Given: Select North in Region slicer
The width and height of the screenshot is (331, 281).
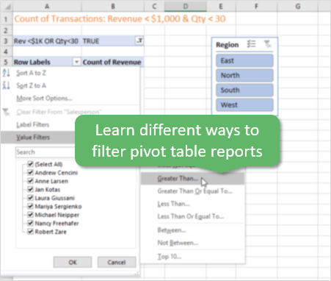Looking at the screenshot, I should [244, 75].
